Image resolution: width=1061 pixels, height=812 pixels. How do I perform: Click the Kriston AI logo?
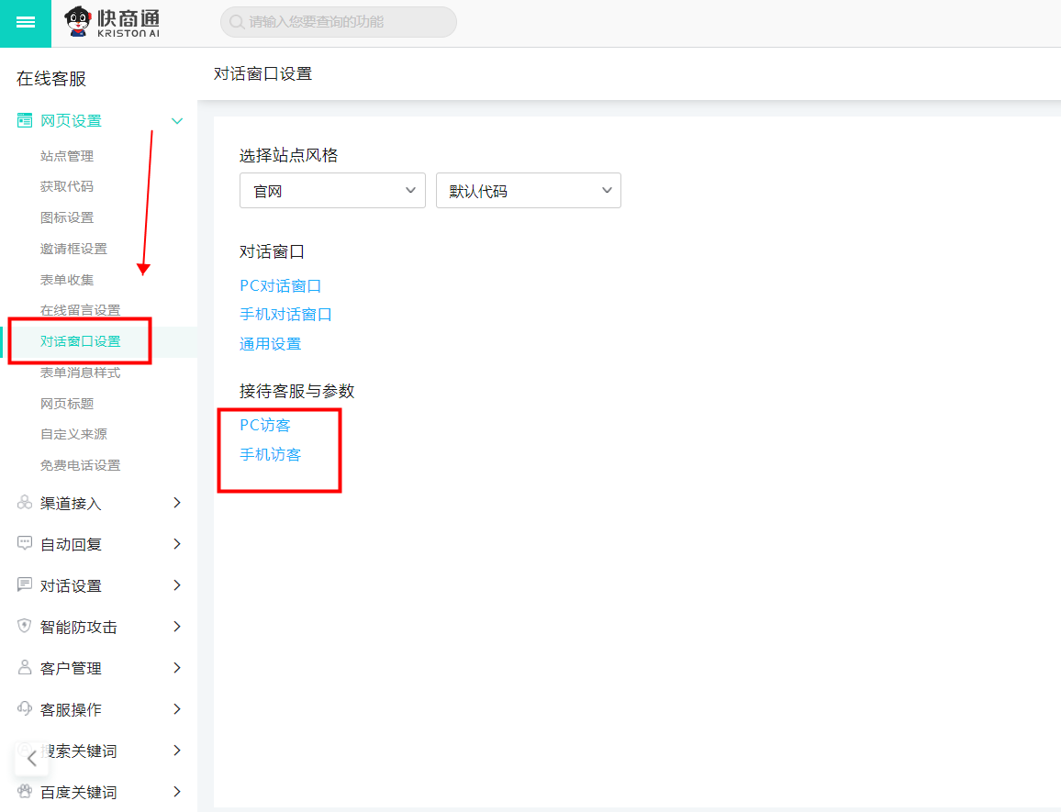coord(113,22)
